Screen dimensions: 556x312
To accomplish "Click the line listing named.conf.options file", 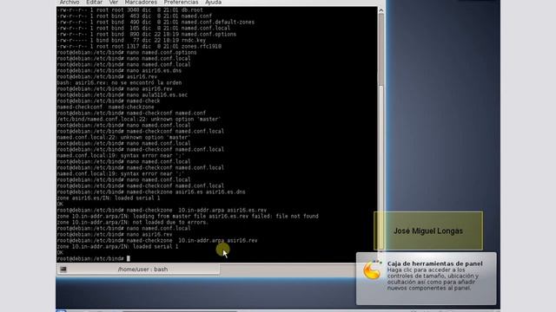I will 147,35.
